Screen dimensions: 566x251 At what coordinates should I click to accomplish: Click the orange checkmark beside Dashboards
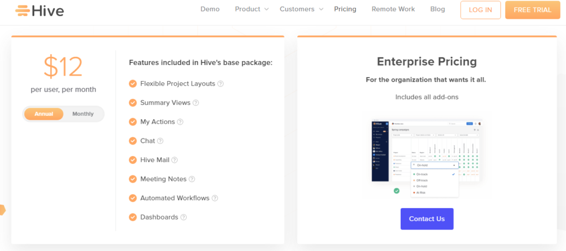(133, 217)
